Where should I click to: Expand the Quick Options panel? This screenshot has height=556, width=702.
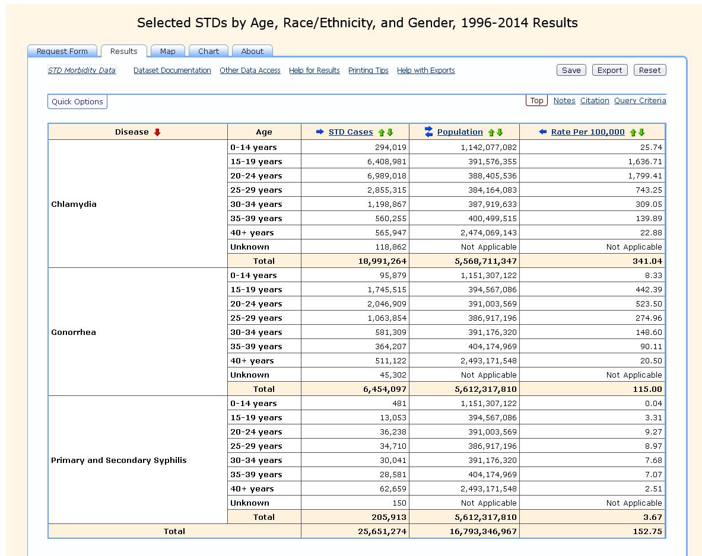77,102
